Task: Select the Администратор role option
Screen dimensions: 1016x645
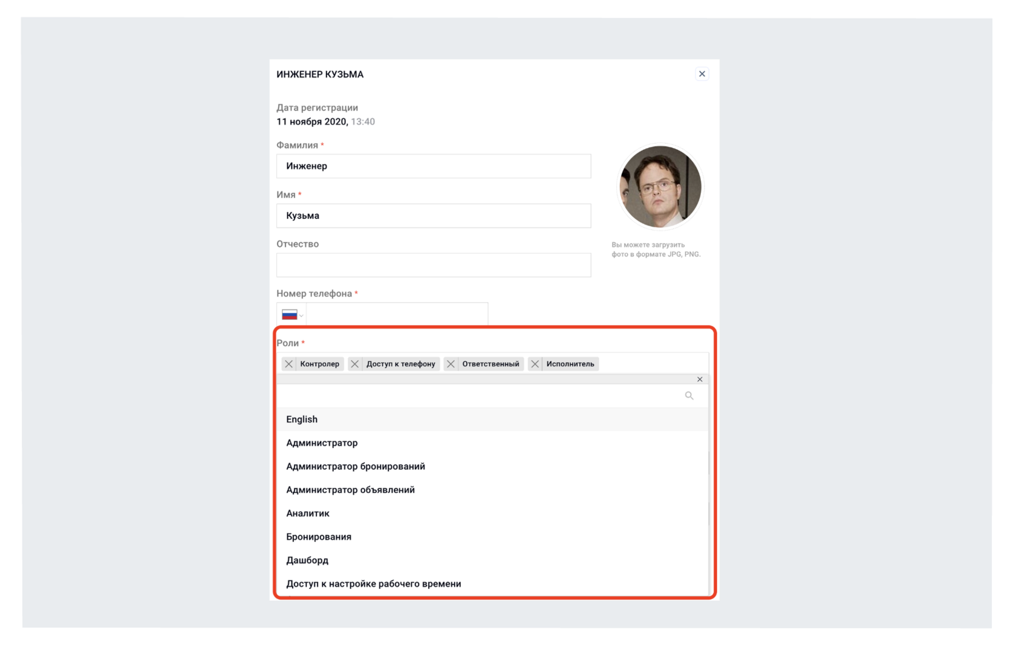Action: [x=492, y=443]
